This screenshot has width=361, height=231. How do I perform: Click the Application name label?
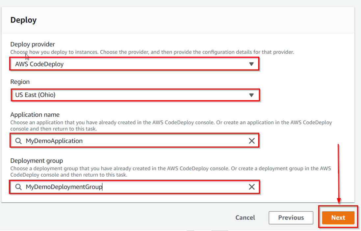tap(35, 115)
